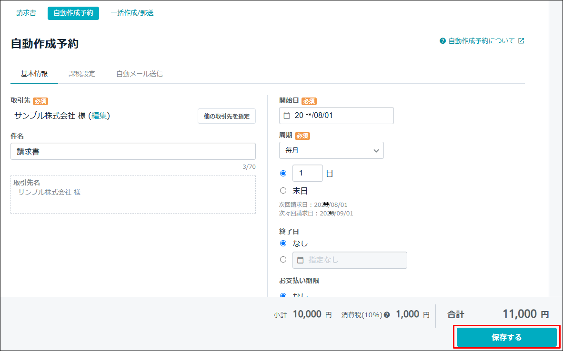Click the calendar icon in 開始日 field
Image resolution: width=563 pixels, height=351 pixels.
287,116
